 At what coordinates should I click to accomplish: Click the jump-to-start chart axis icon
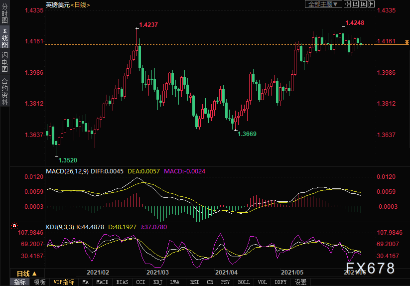[x=355, y=4]
